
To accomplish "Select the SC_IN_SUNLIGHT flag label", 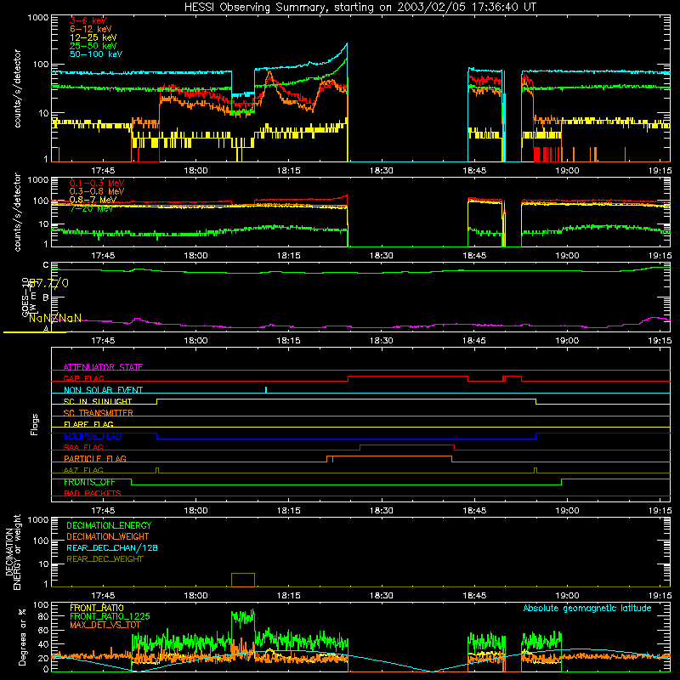I will [x=98, y=401].
